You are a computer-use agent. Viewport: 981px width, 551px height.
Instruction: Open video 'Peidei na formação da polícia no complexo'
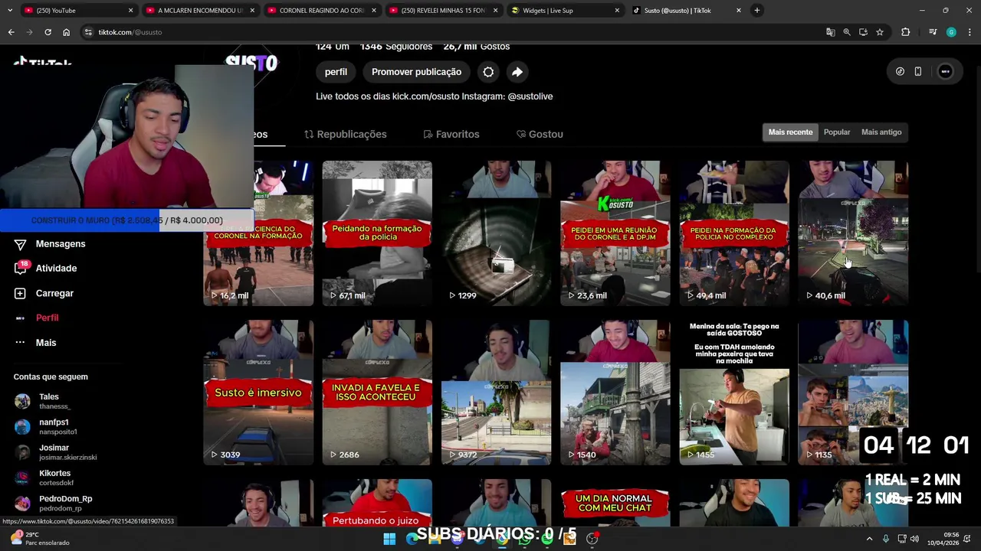pyautogui.click(x=733, y=233)
